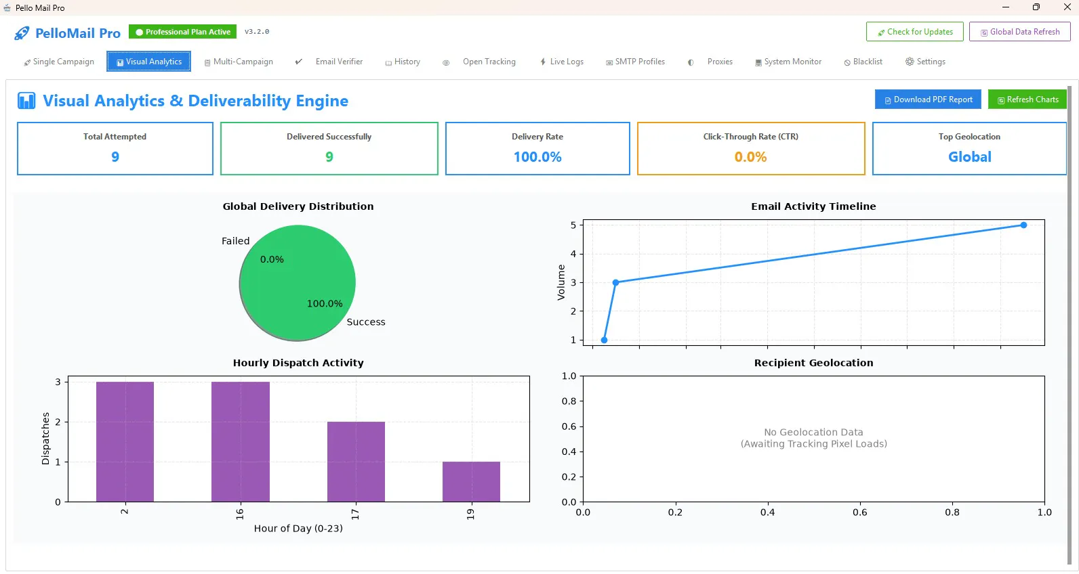
Task: Trigger the Global Data Refresh button
Action: point(1020,32)
